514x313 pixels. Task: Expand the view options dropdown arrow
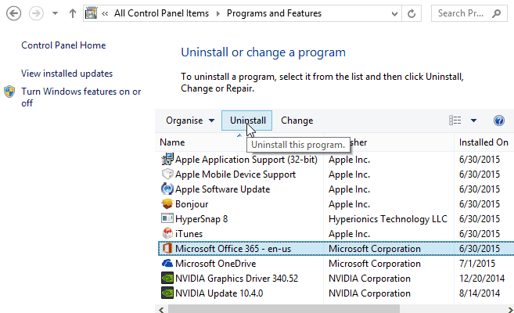[474, 121]
